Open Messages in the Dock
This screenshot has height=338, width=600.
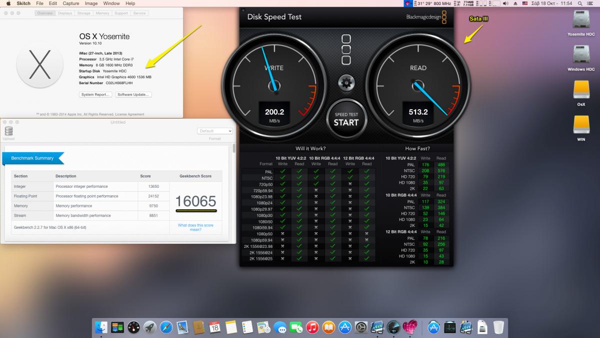coord(279,327)
